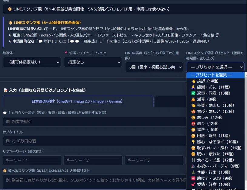Focus the キーワード1 field
247x190 pixels.
[32, 161]
